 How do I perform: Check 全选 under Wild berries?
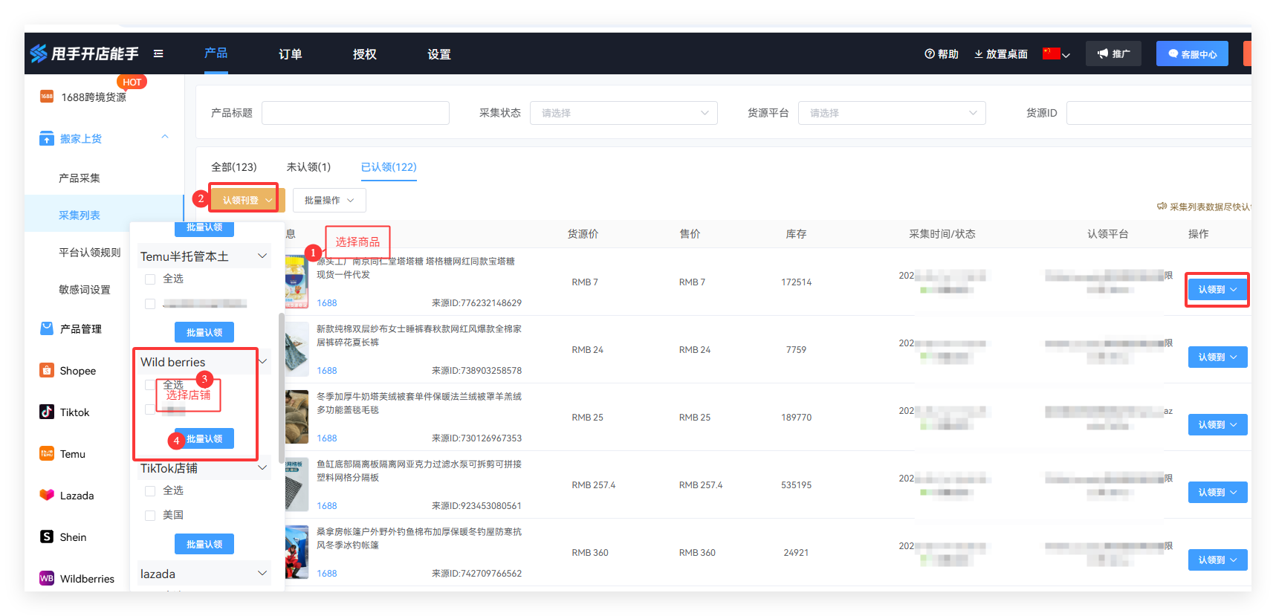150,385
